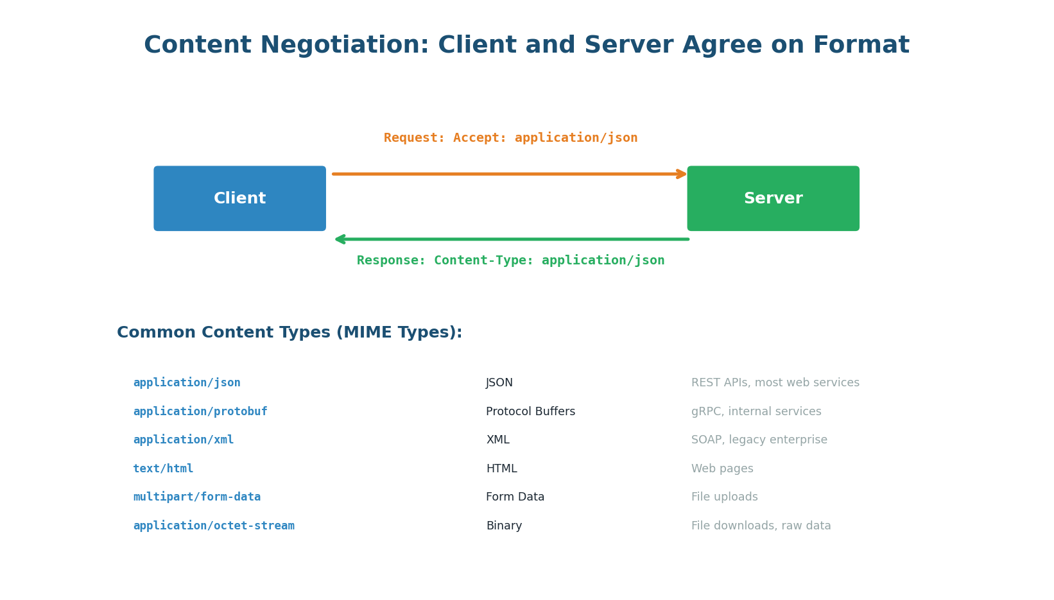Select the text/html entry
The height and width of the screenshot is (600, 1054).
pyautogui.click(x=163, y=468)
